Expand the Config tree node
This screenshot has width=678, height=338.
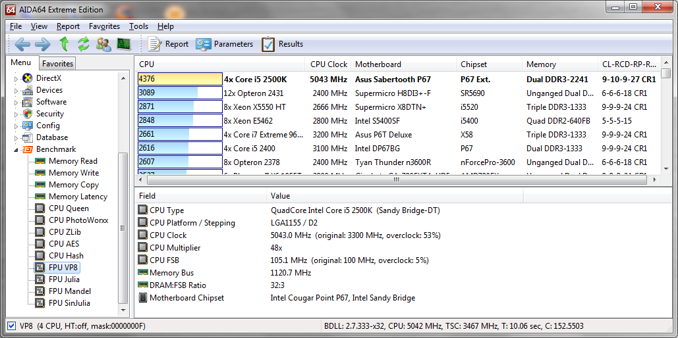[17, 126]
